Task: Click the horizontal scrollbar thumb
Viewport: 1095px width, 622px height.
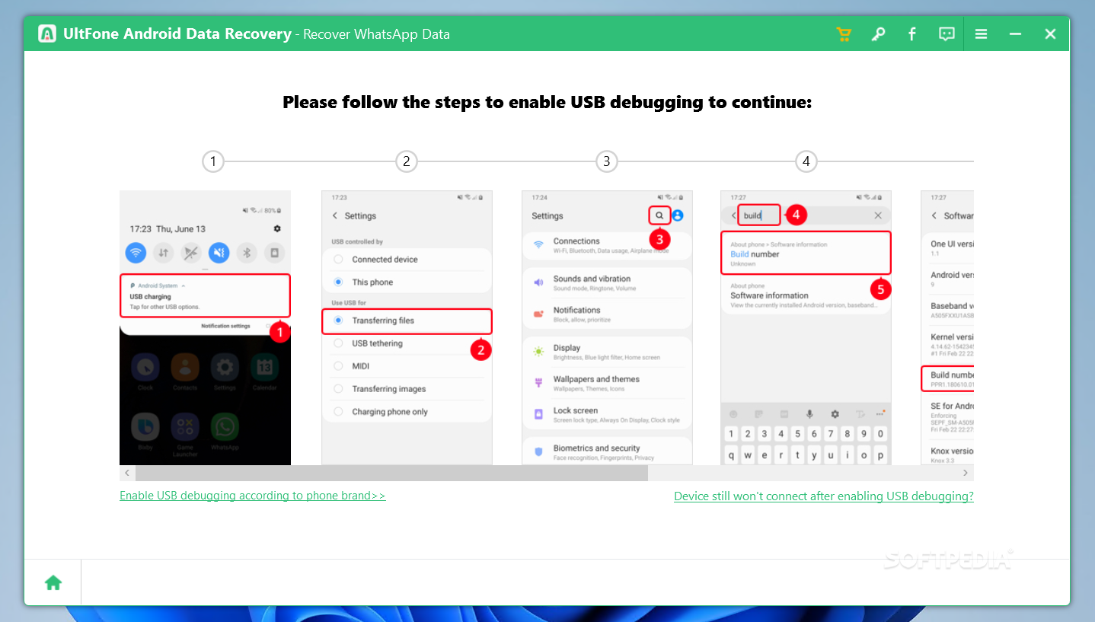Action: [x=391, y=474]
